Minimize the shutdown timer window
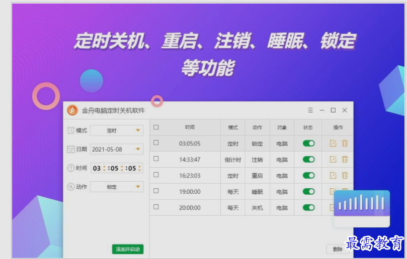The height and width of the screenshot is (259, 407). click(322, 110)
